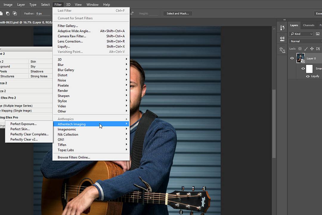This screenshot has height=215, width=322.
Task: Click the prevent artboard auto-nesting lock icon
Action: click(318, 49)
